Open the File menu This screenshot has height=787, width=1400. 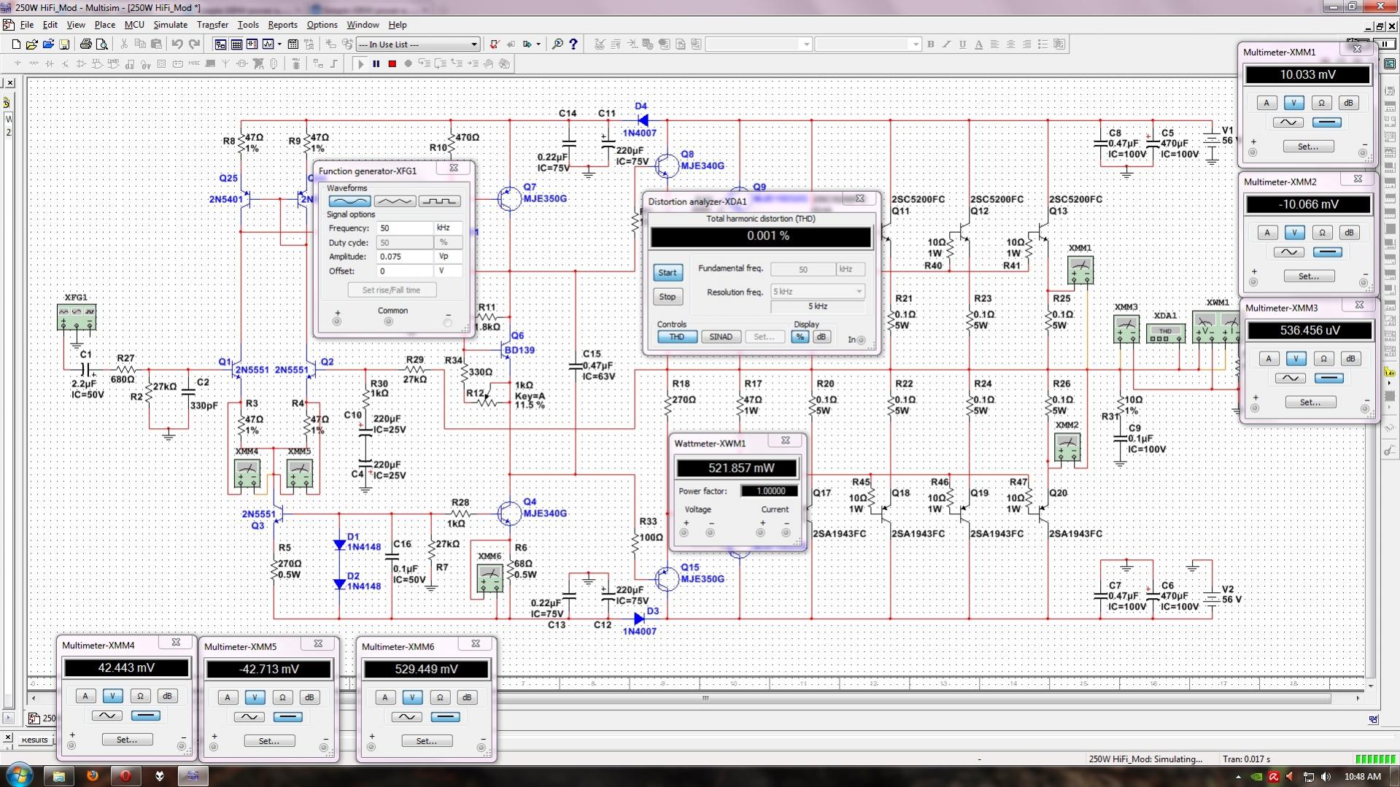(x=27, y=25)
